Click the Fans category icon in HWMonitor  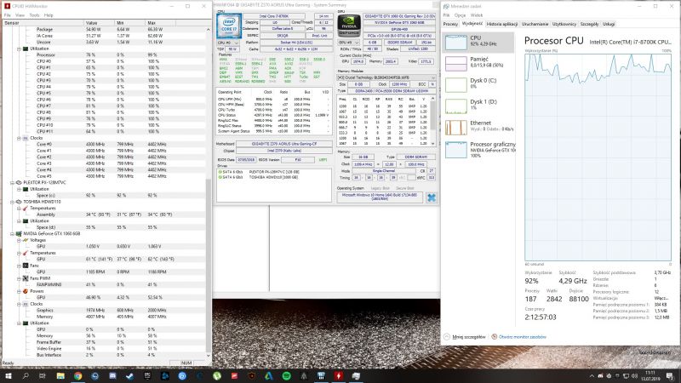26,266
